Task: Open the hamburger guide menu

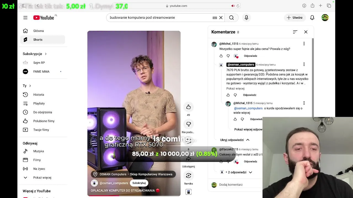Action: coord(25,18)
